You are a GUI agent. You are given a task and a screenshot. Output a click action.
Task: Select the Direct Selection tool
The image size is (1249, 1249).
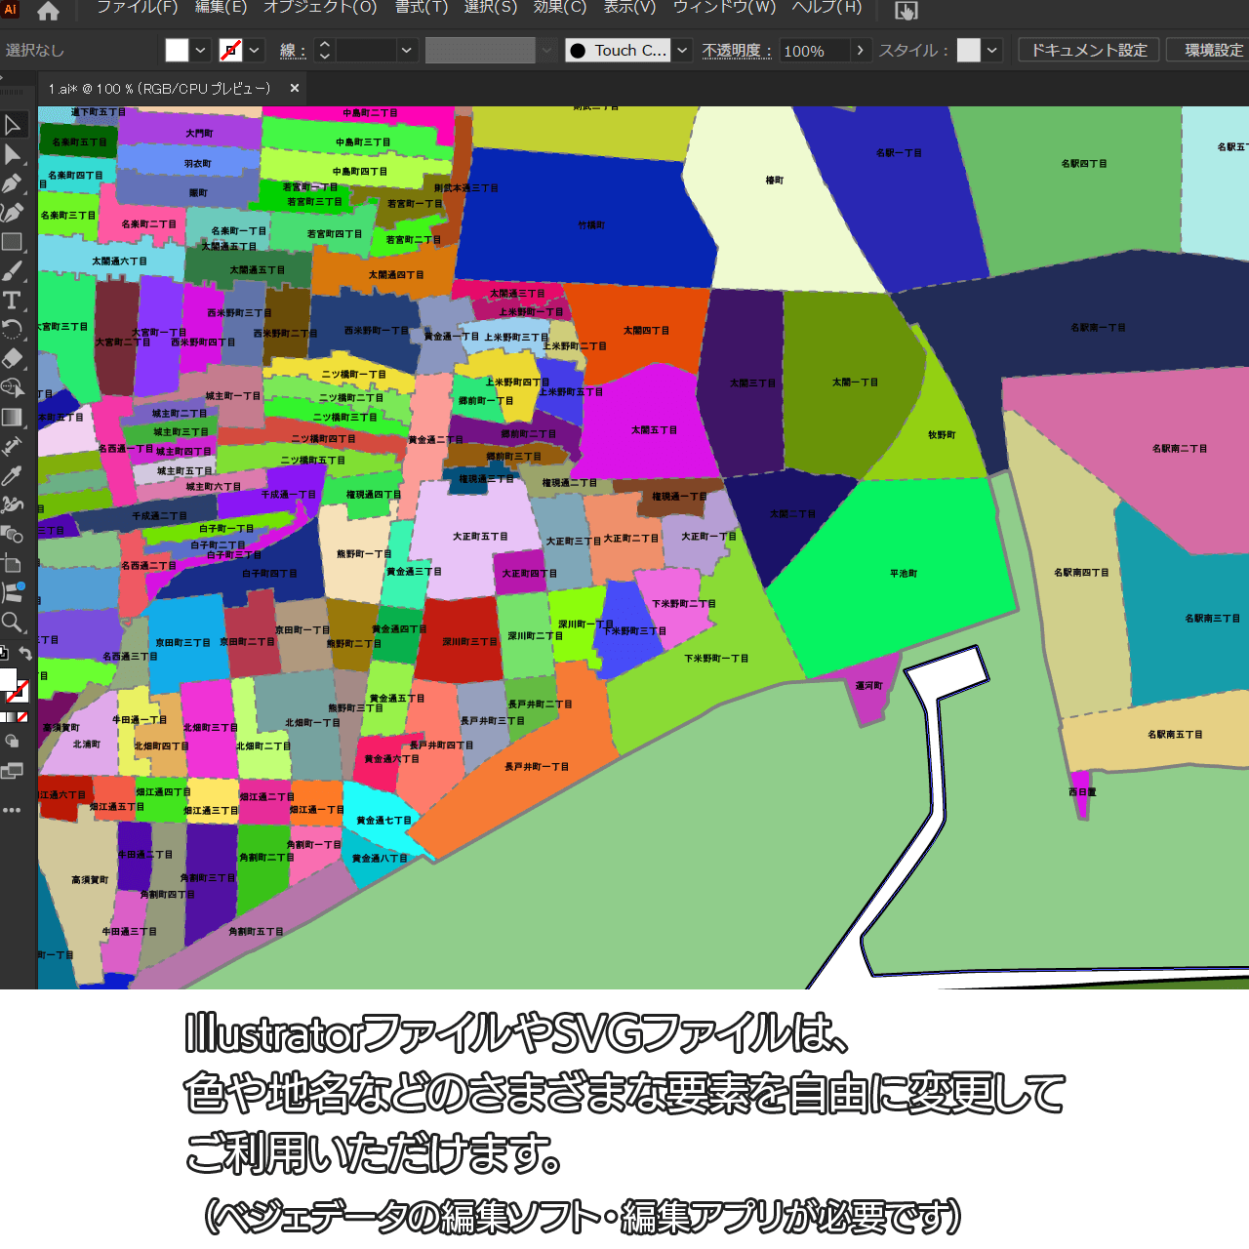pyautogui.click(x=13, y=154)
